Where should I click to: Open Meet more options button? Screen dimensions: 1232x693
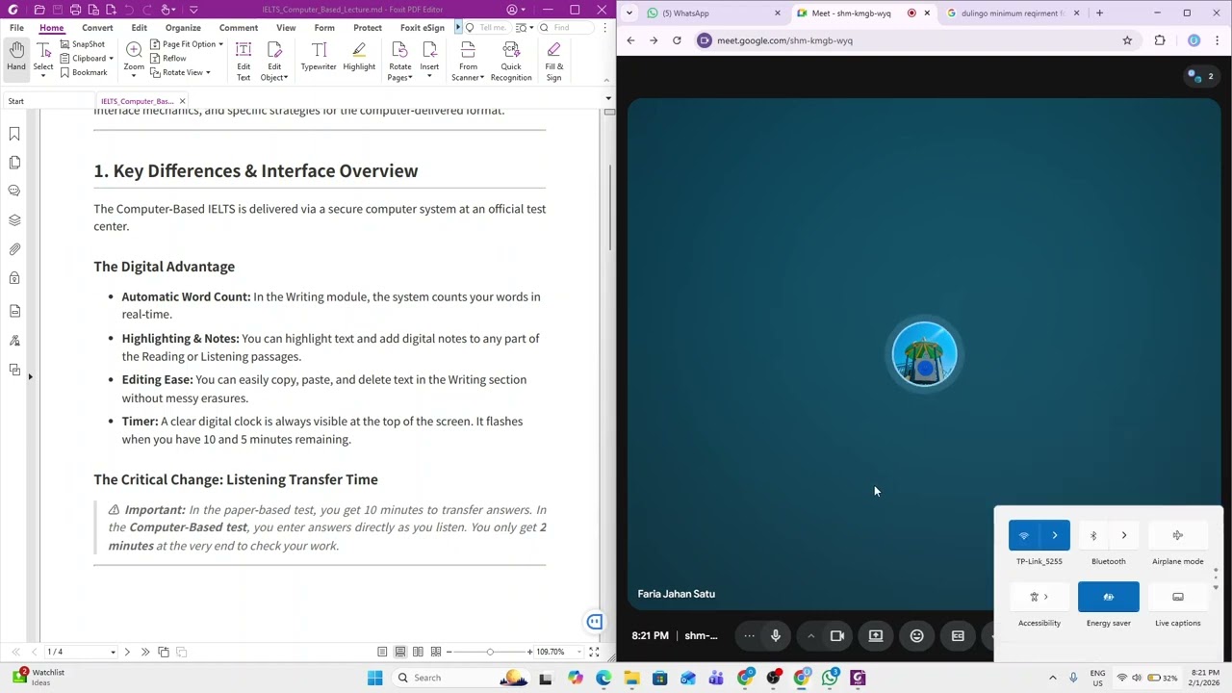749,635
